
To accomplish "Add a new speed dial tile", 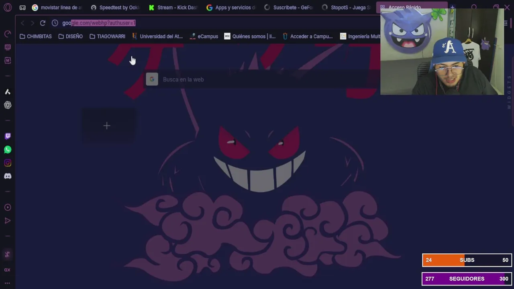I will point(107,126).
